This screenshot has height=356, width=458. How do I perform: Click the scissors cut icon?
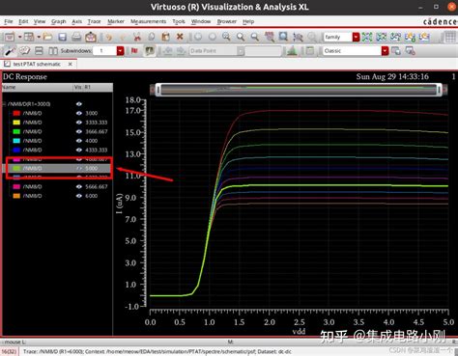click(x=137, y=37)
